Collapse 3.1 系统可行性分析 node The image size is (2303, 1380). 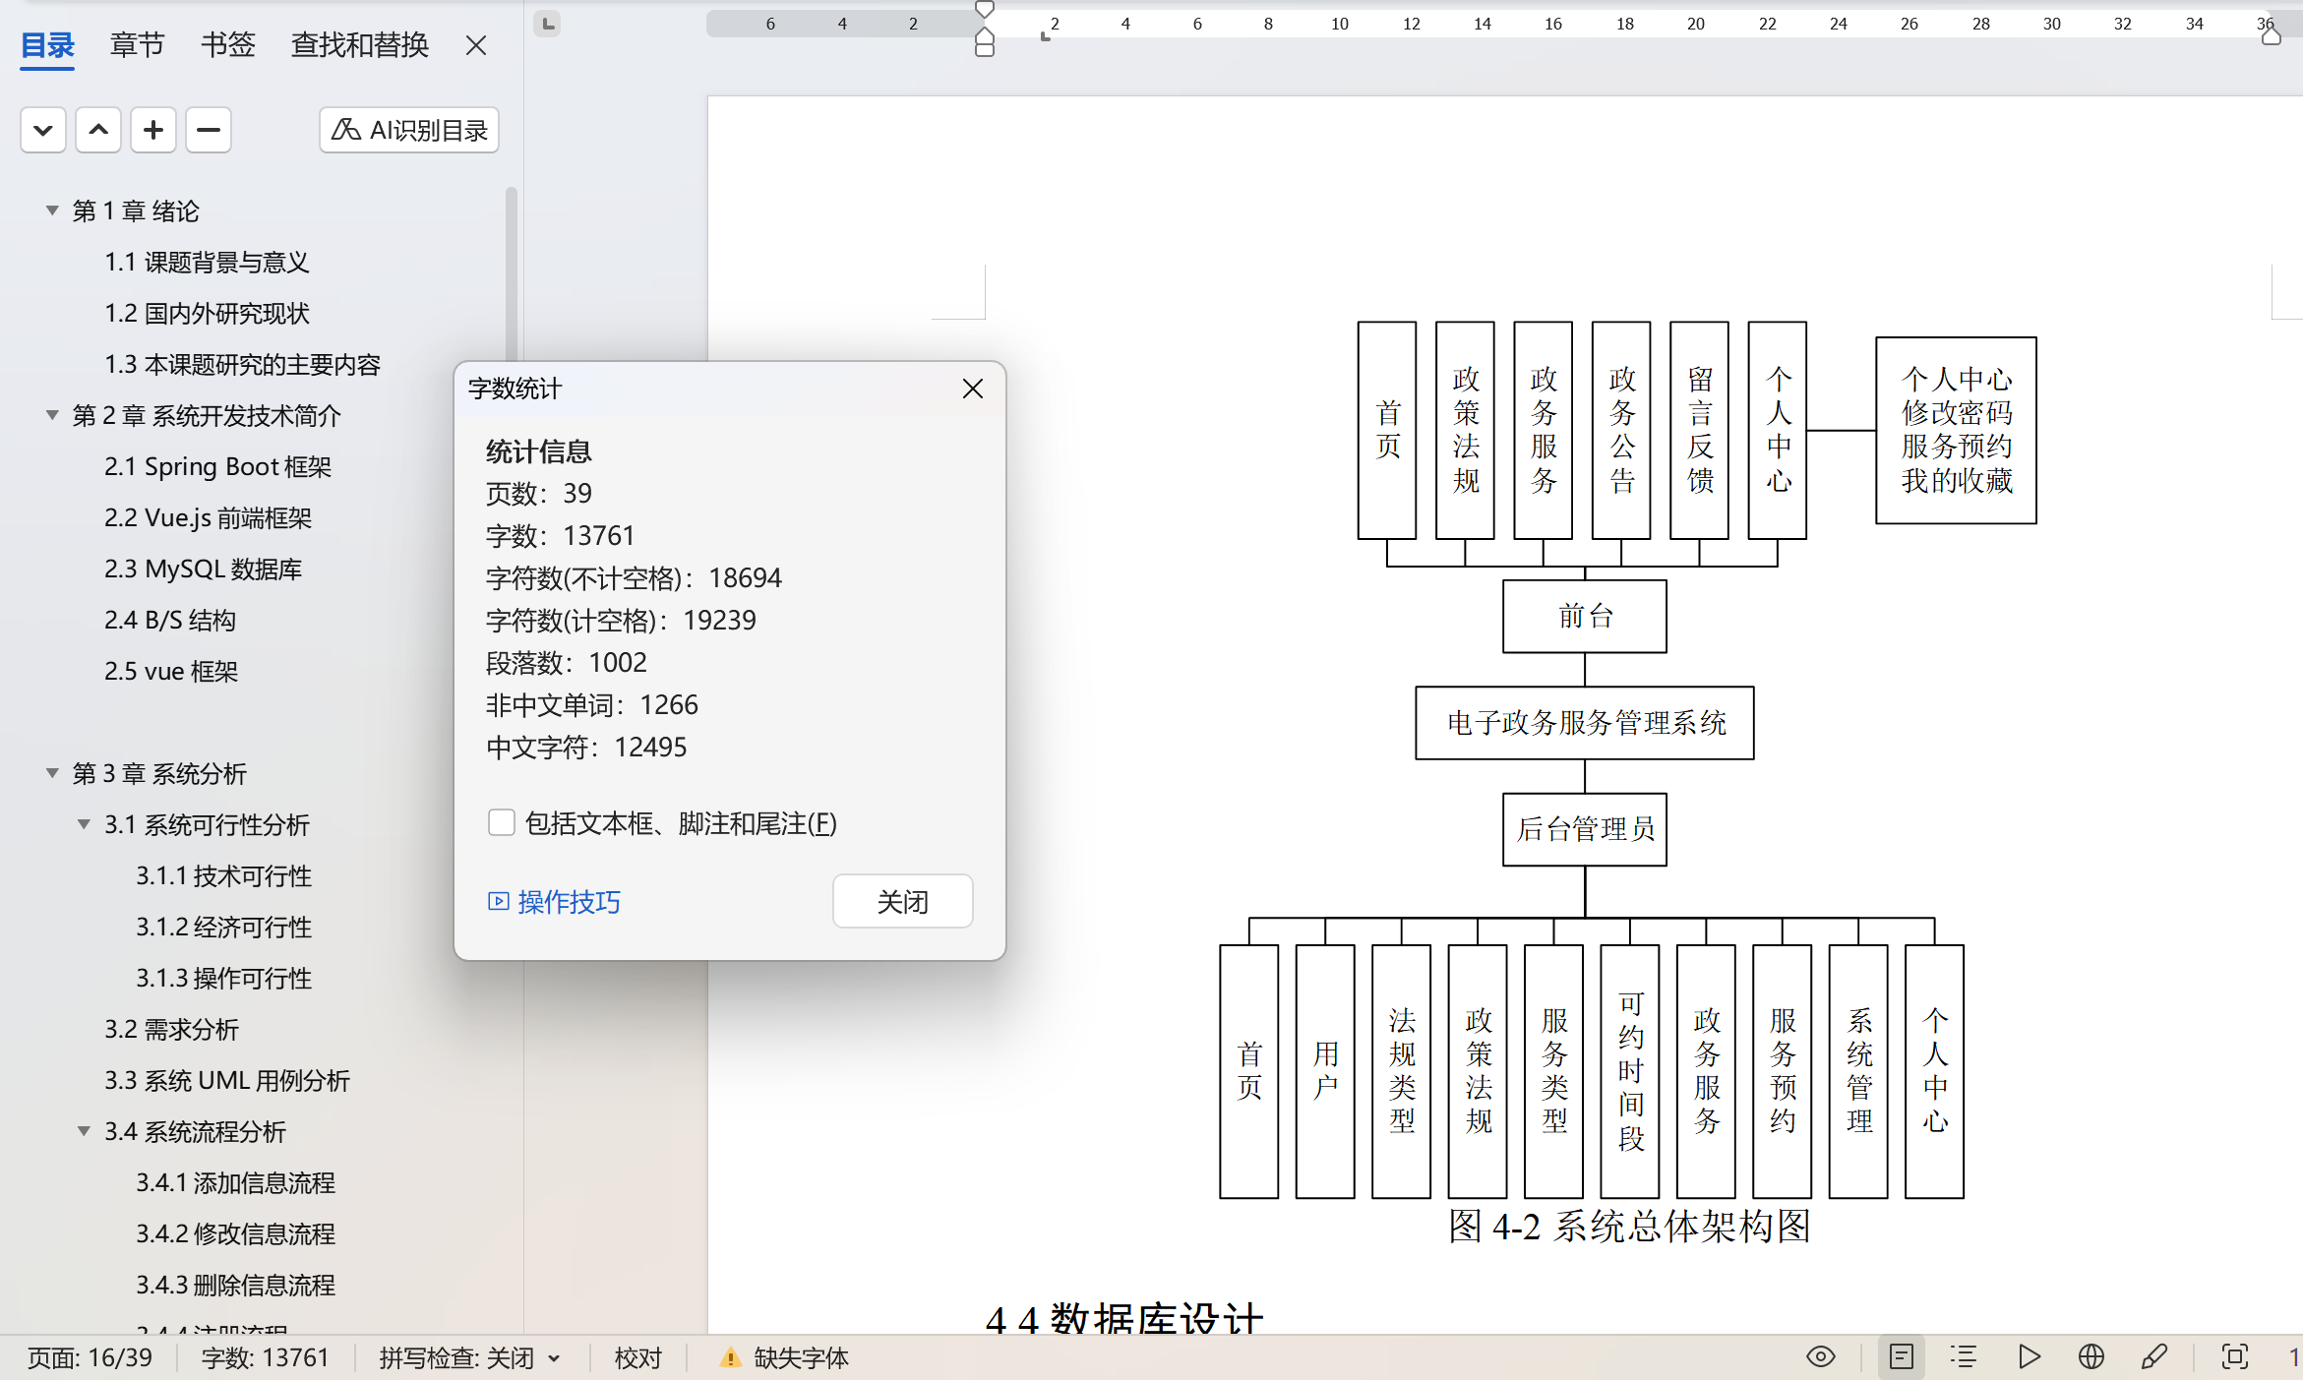[x=85, y=824]
